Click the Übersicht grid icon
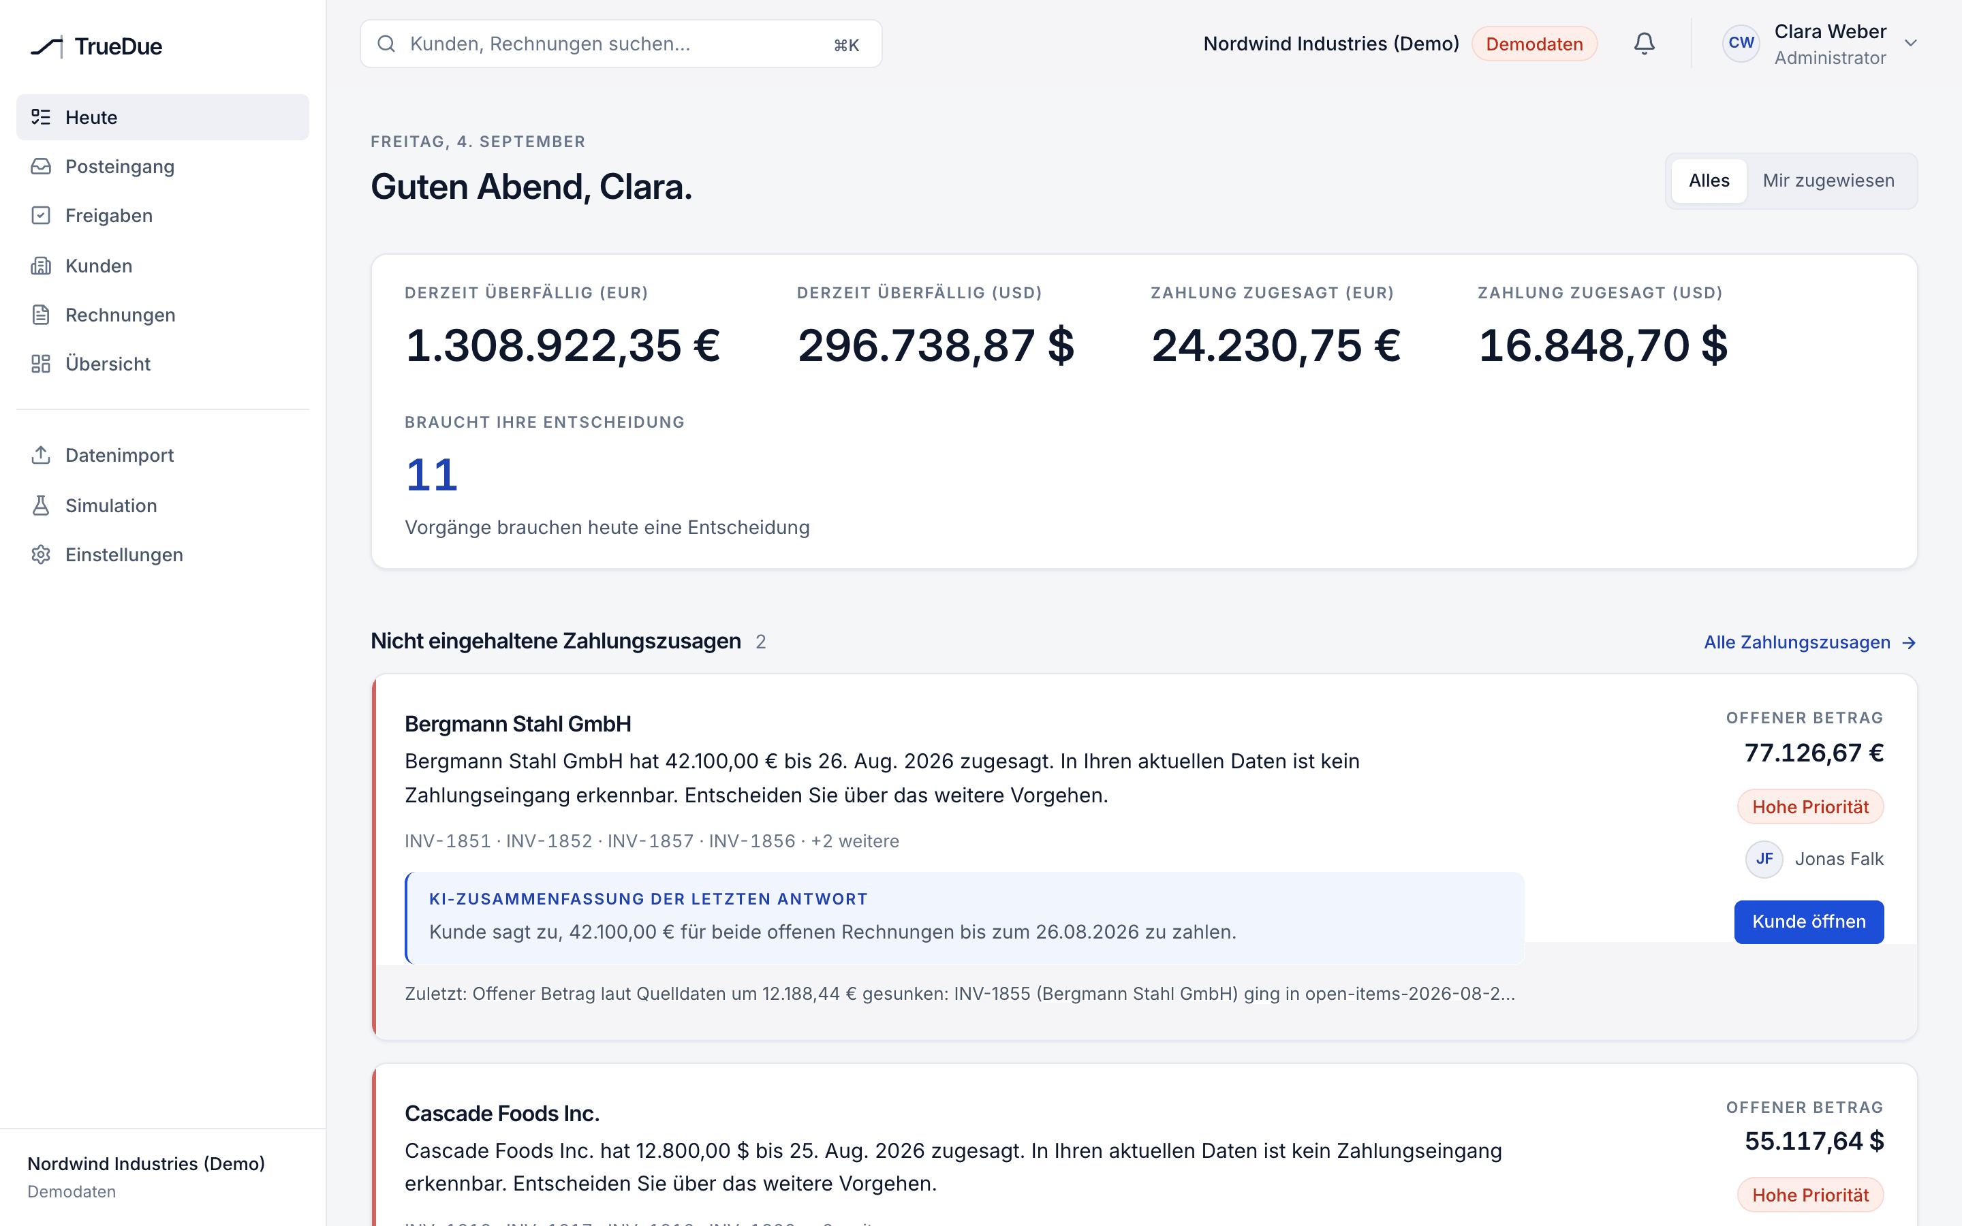The image size is (1962, 1226). [41, 364]
